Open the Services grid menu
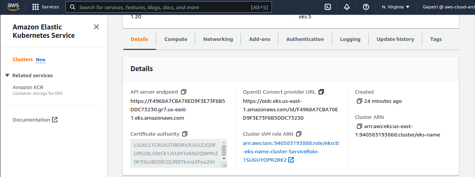Screen dimensions: 475x177 pos(46,7)
